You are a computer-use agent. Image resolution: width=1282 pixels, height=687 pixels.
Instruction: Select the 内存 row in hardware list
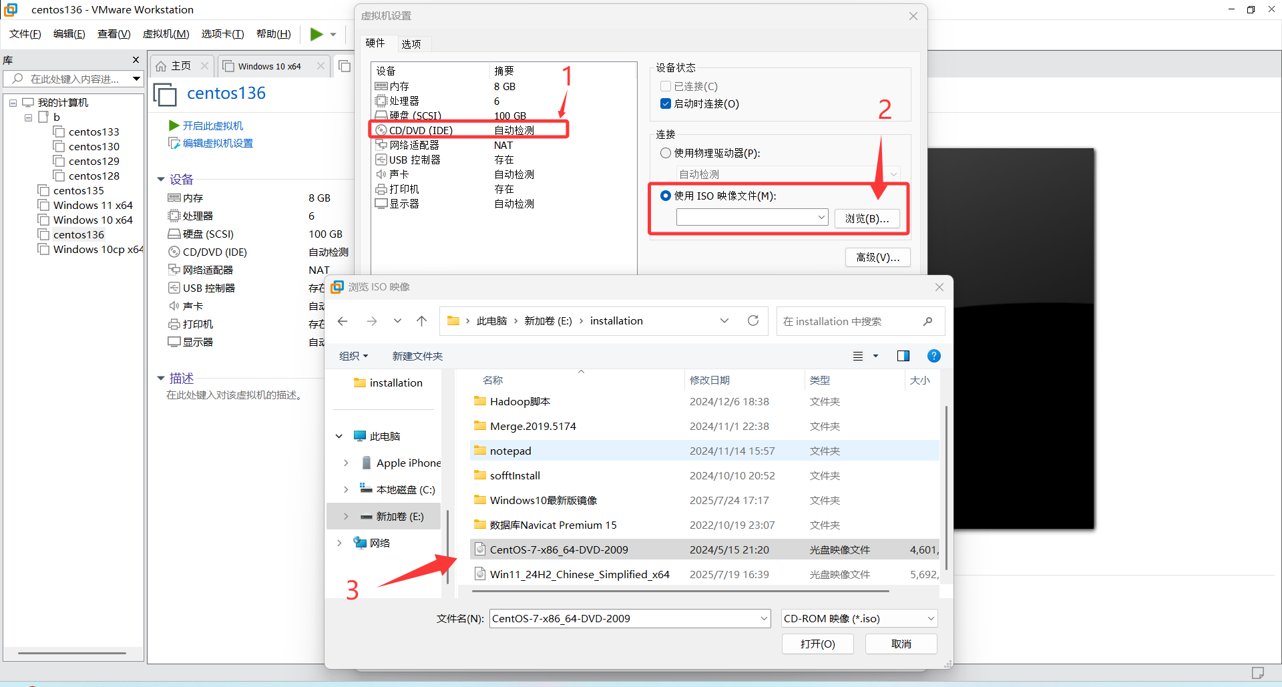pos(503,87)
